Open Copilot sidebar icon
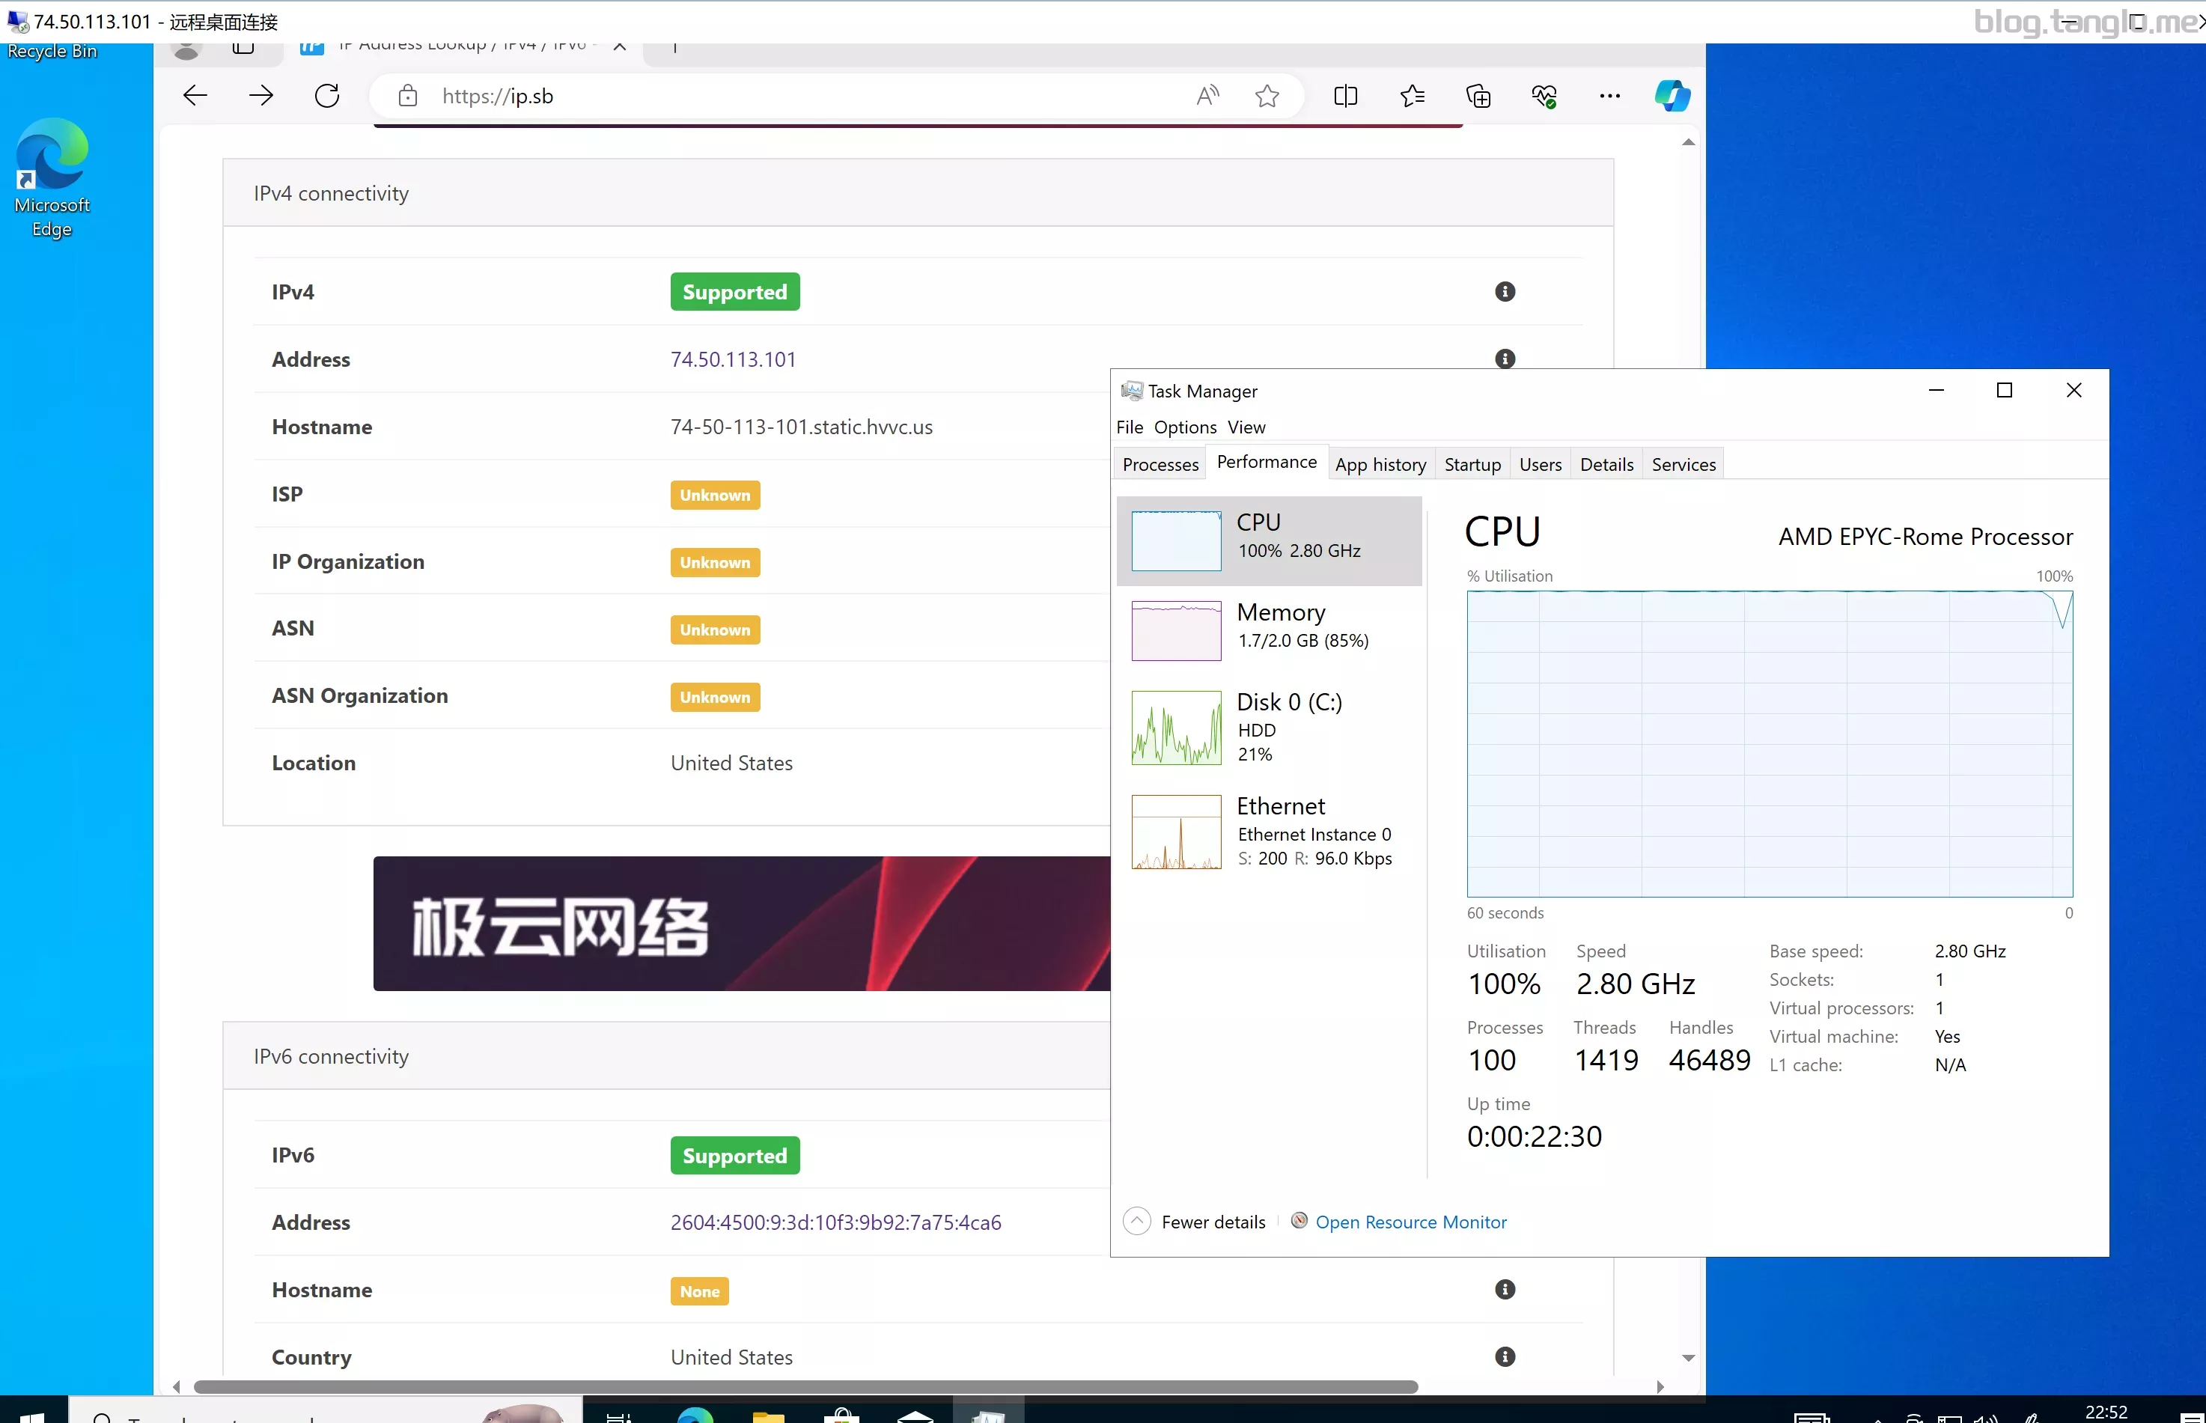2206x1423 pixels. (x=1671, y=96)
